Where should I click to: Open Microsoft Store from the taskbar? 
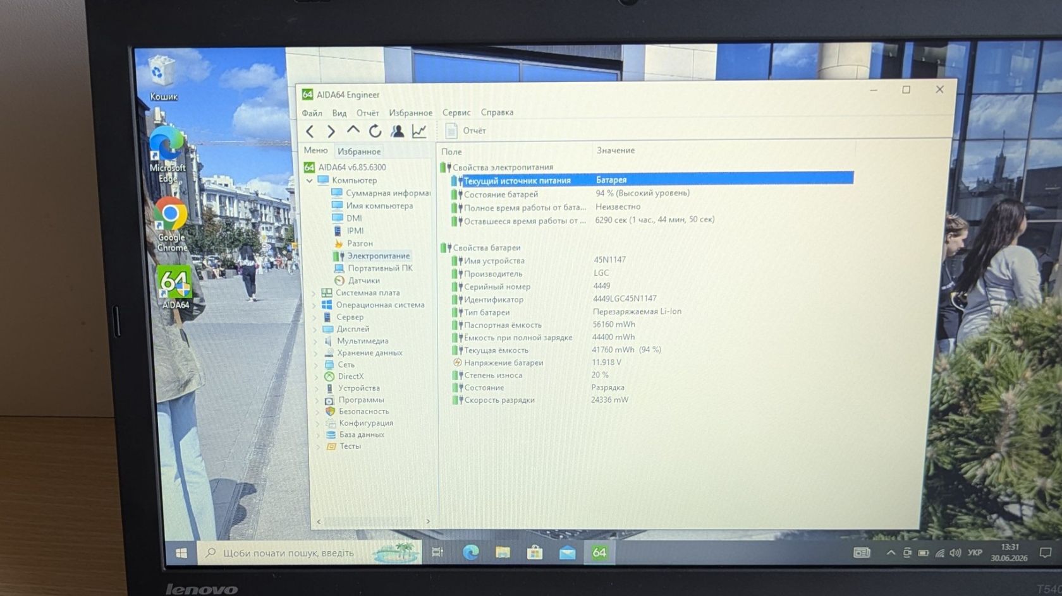(x=535, y=552)
